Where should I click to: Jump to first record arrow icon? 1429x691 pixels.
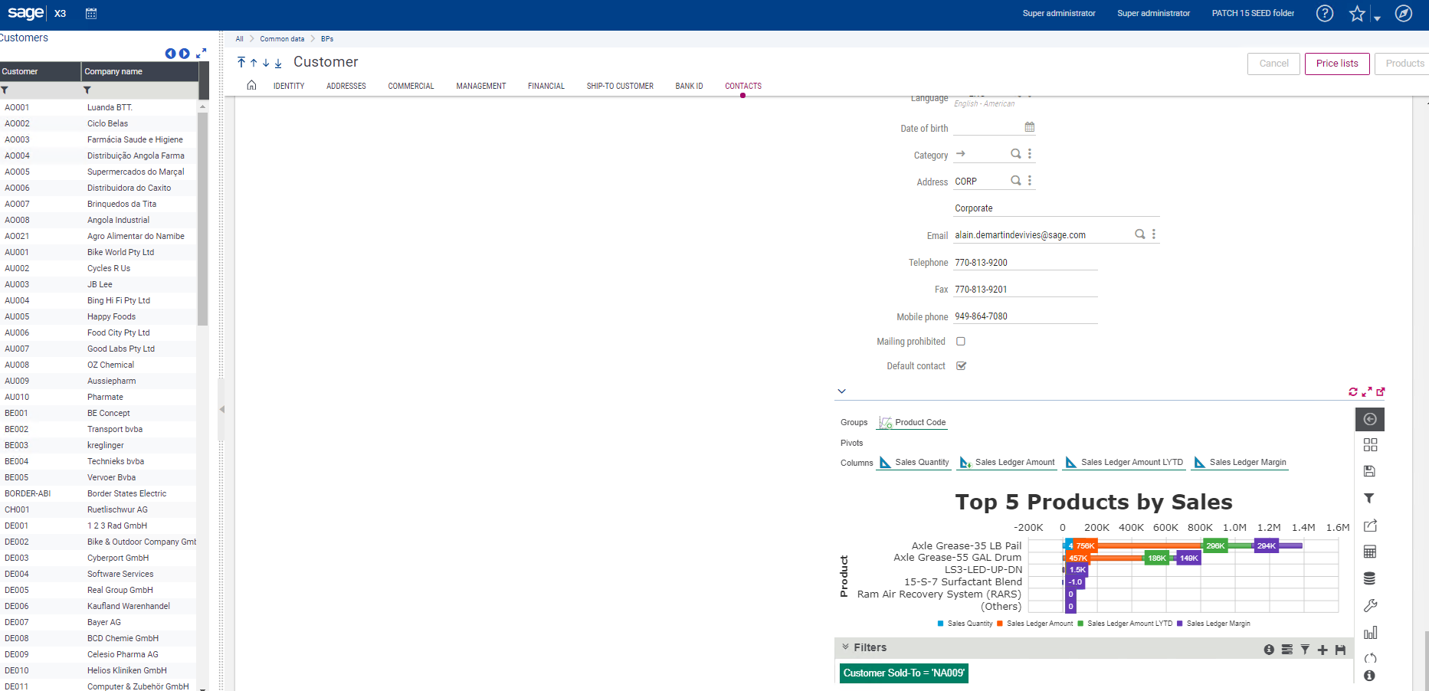pos(241,63)
